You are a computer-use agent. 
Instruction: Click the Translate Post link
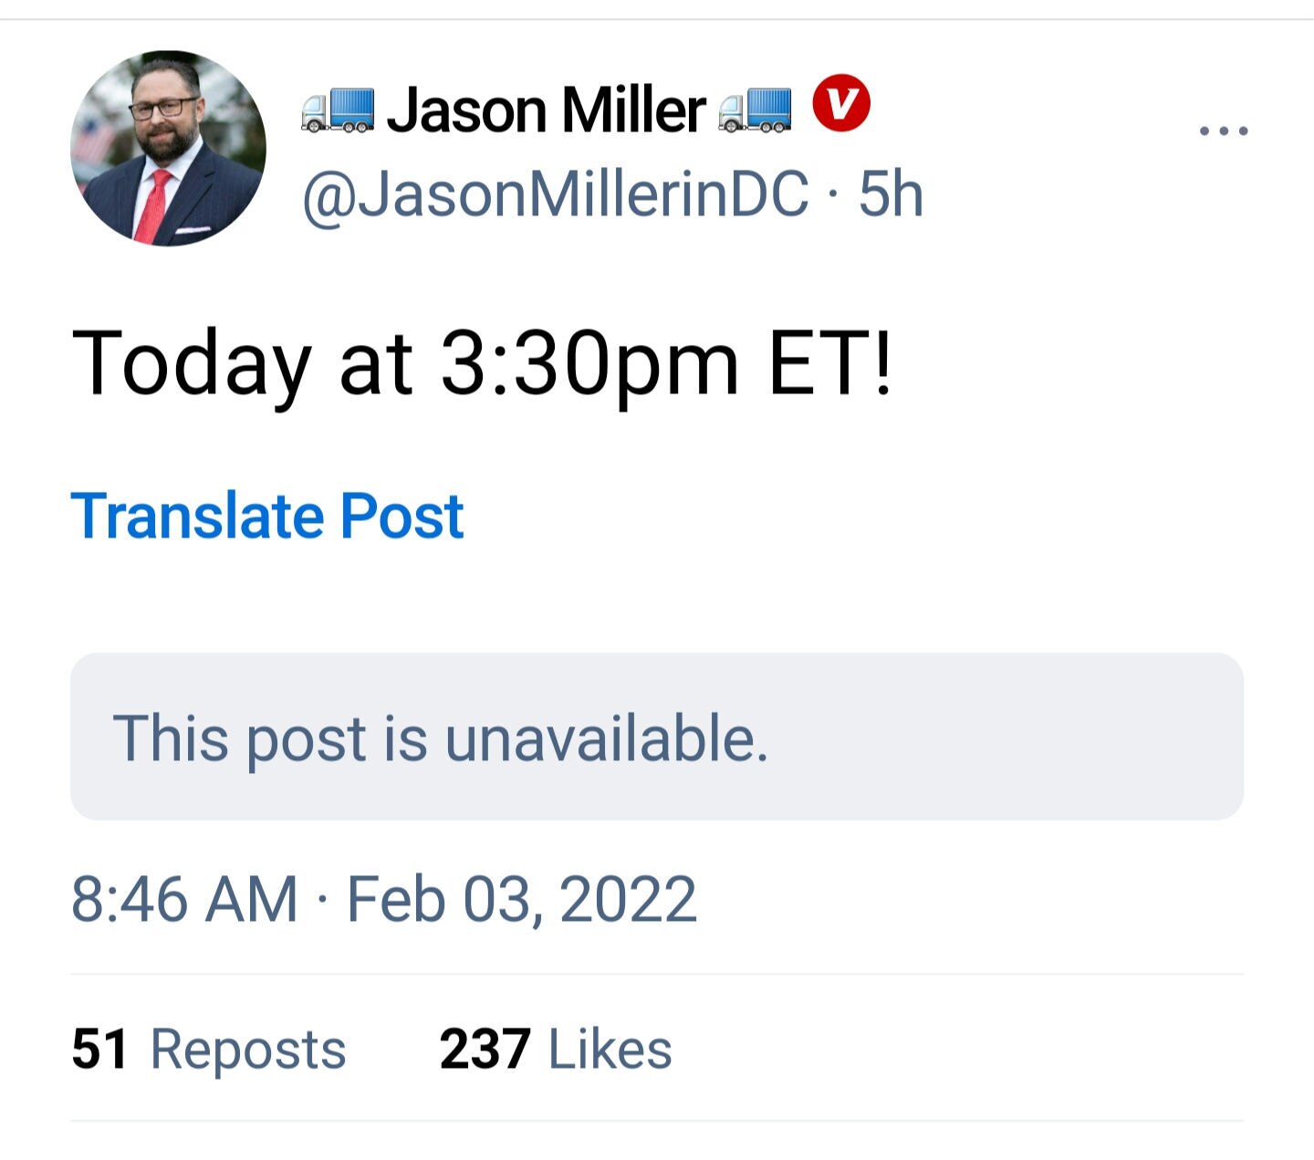coord(269,517)
